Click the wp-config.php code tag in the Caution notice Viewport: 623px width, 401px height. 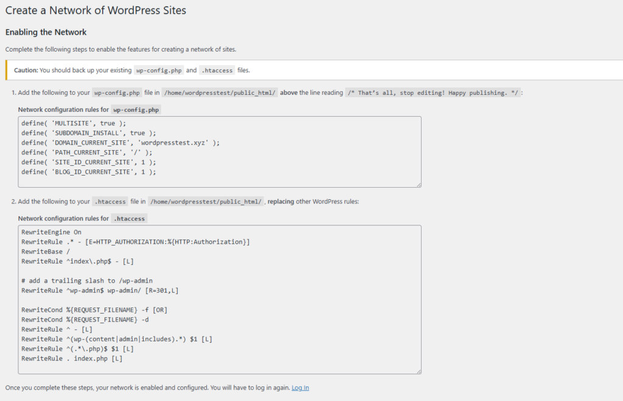click(x=159, y=70)
